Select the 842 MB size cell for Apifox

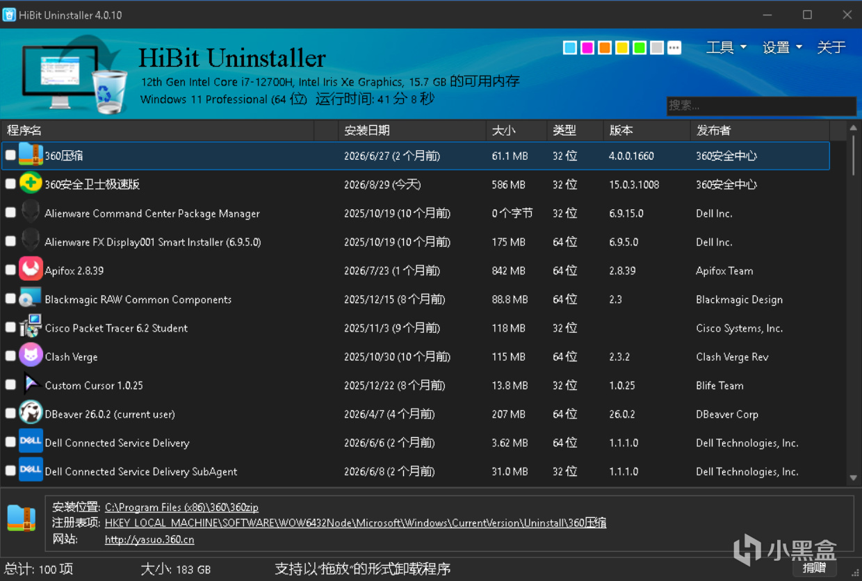click(508, 270)
